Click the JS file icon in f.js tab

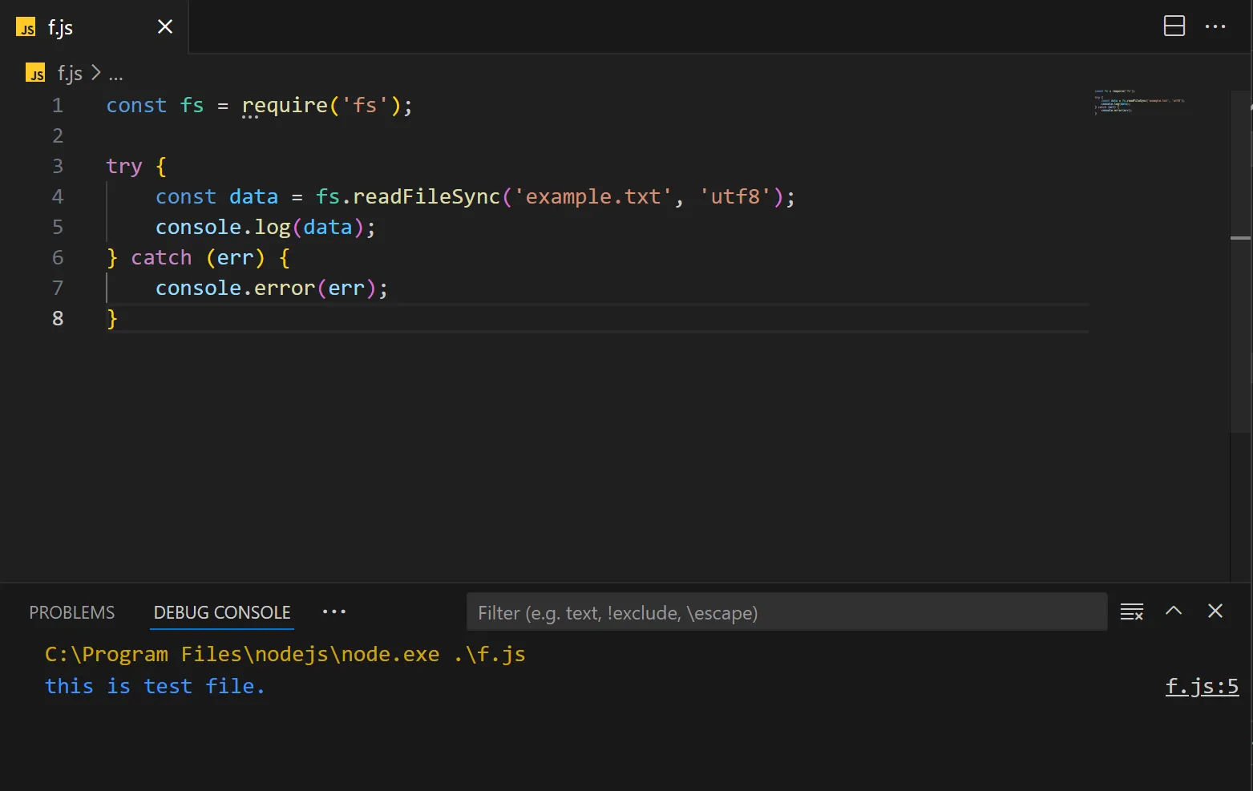pos(26,28)
